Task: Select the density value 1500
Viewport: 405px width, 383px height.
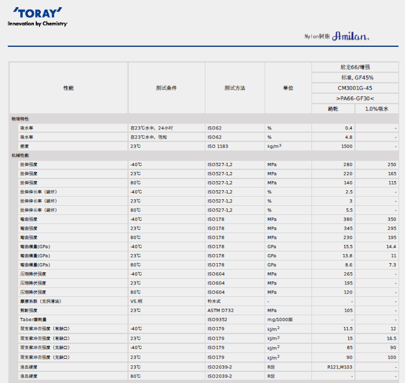Action: (347, 147)
